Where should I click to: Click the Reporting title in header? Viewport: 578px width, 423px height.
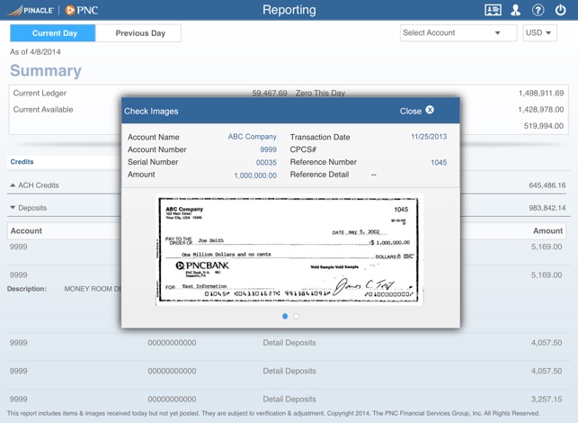(x=289, y=10)
